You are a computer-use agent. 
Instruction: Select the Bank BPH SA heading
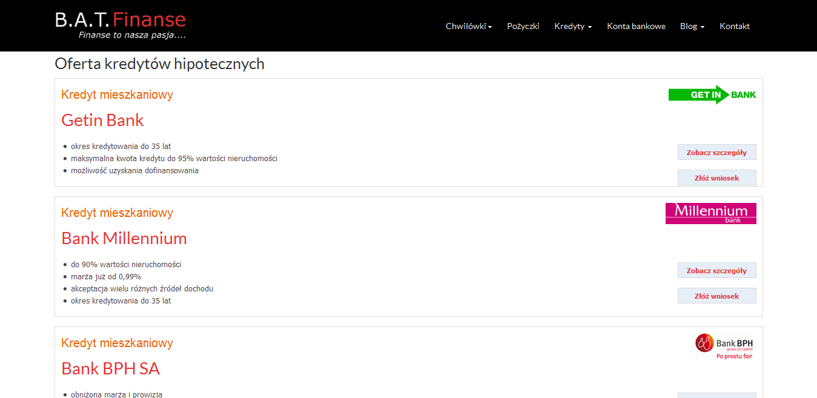pos(110,368)
